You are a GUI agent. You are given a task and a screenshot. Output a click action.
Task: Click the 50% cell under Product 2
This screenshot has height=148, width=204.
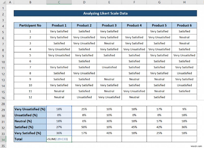(84, 127)
